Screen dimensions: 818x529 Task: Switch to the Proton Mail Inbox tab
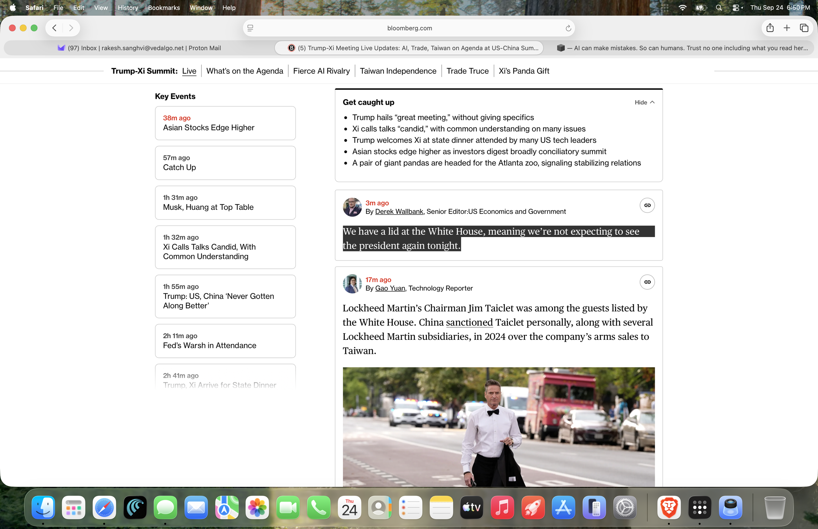coord(139,48)
